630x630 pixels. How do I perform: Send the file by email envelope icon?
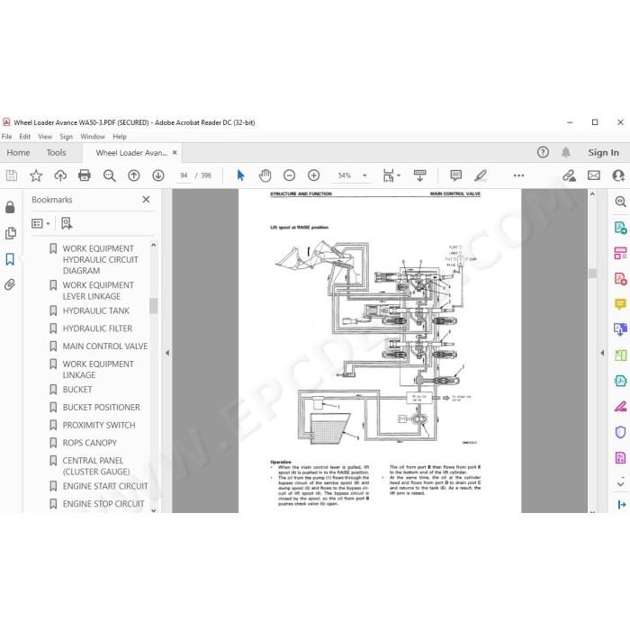pyautogui.click(x=594, y=175)
